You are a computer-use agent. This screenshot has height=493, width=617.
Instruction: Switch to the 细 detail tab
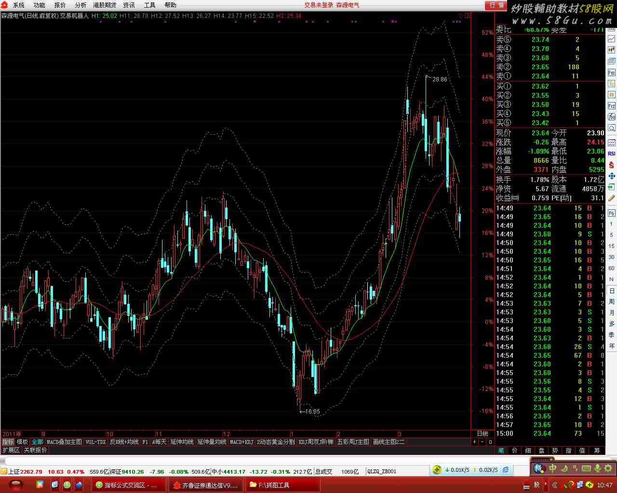[528, 450]
